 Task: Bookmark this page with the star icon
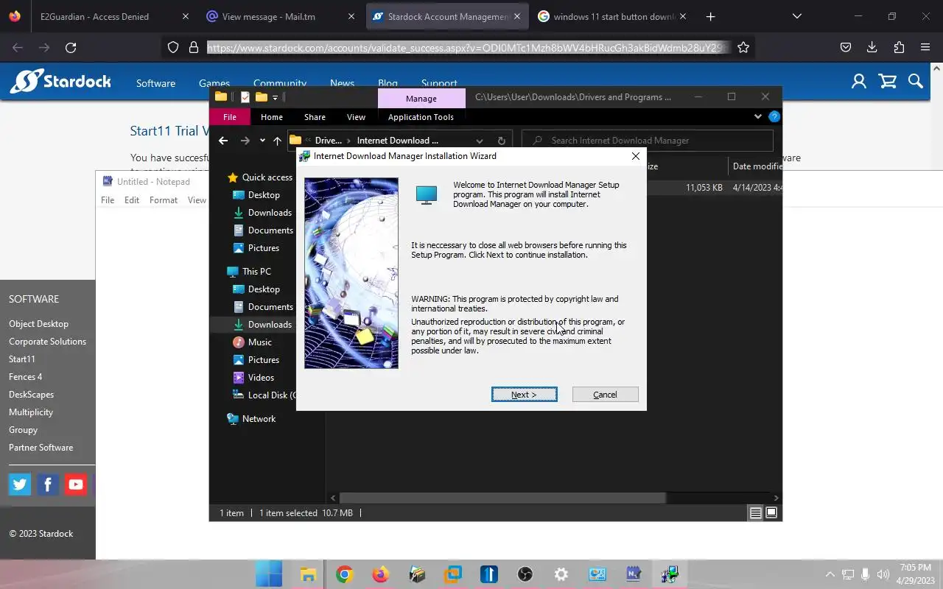743,48
